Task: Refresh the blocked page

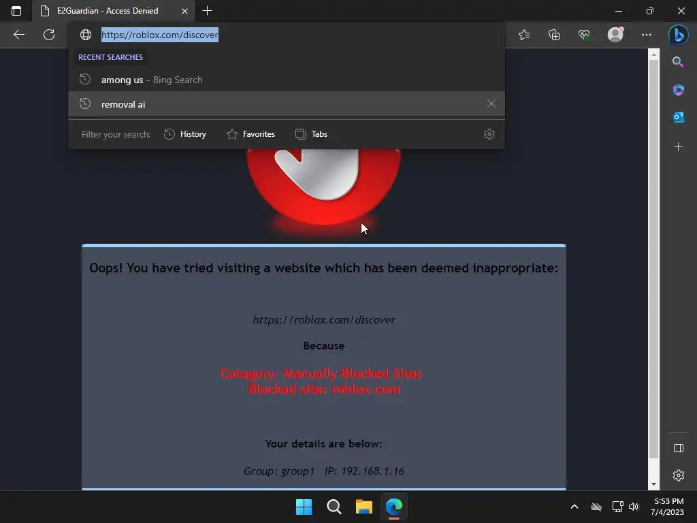Action: [49, 35]
